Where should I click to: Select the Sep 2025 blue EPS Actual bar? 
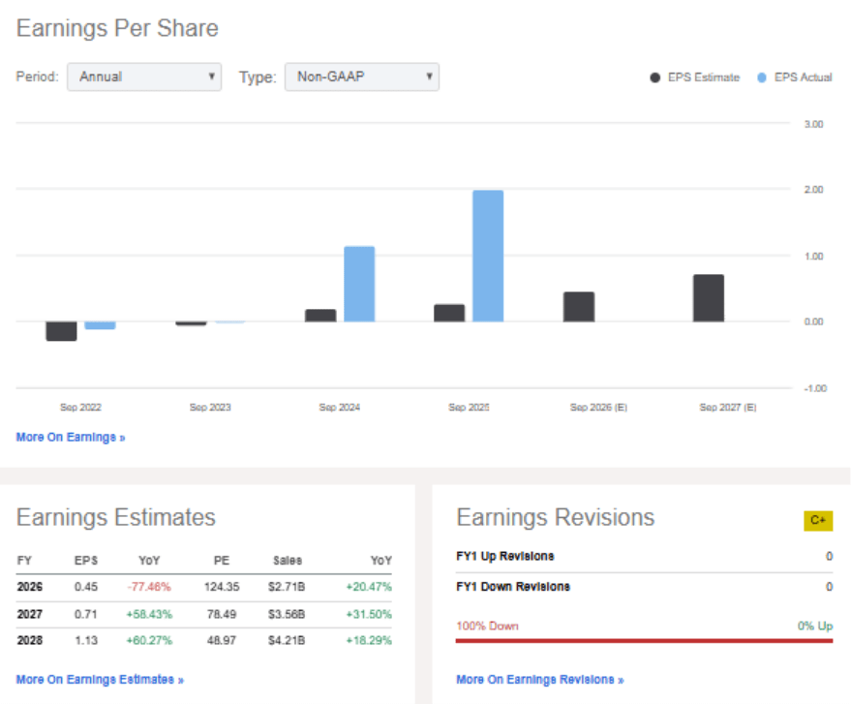(x=488, y=256)
